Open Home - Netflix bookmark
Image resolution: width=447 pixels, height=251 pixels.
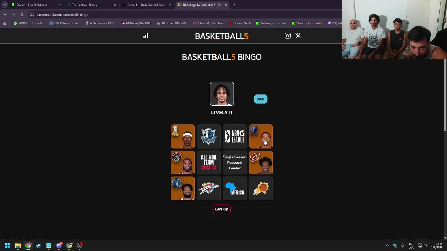point(240,23)
